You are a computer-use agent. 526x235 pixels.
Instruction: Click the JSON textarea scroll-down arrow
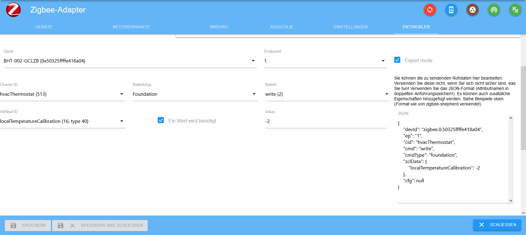coord(511,201)
